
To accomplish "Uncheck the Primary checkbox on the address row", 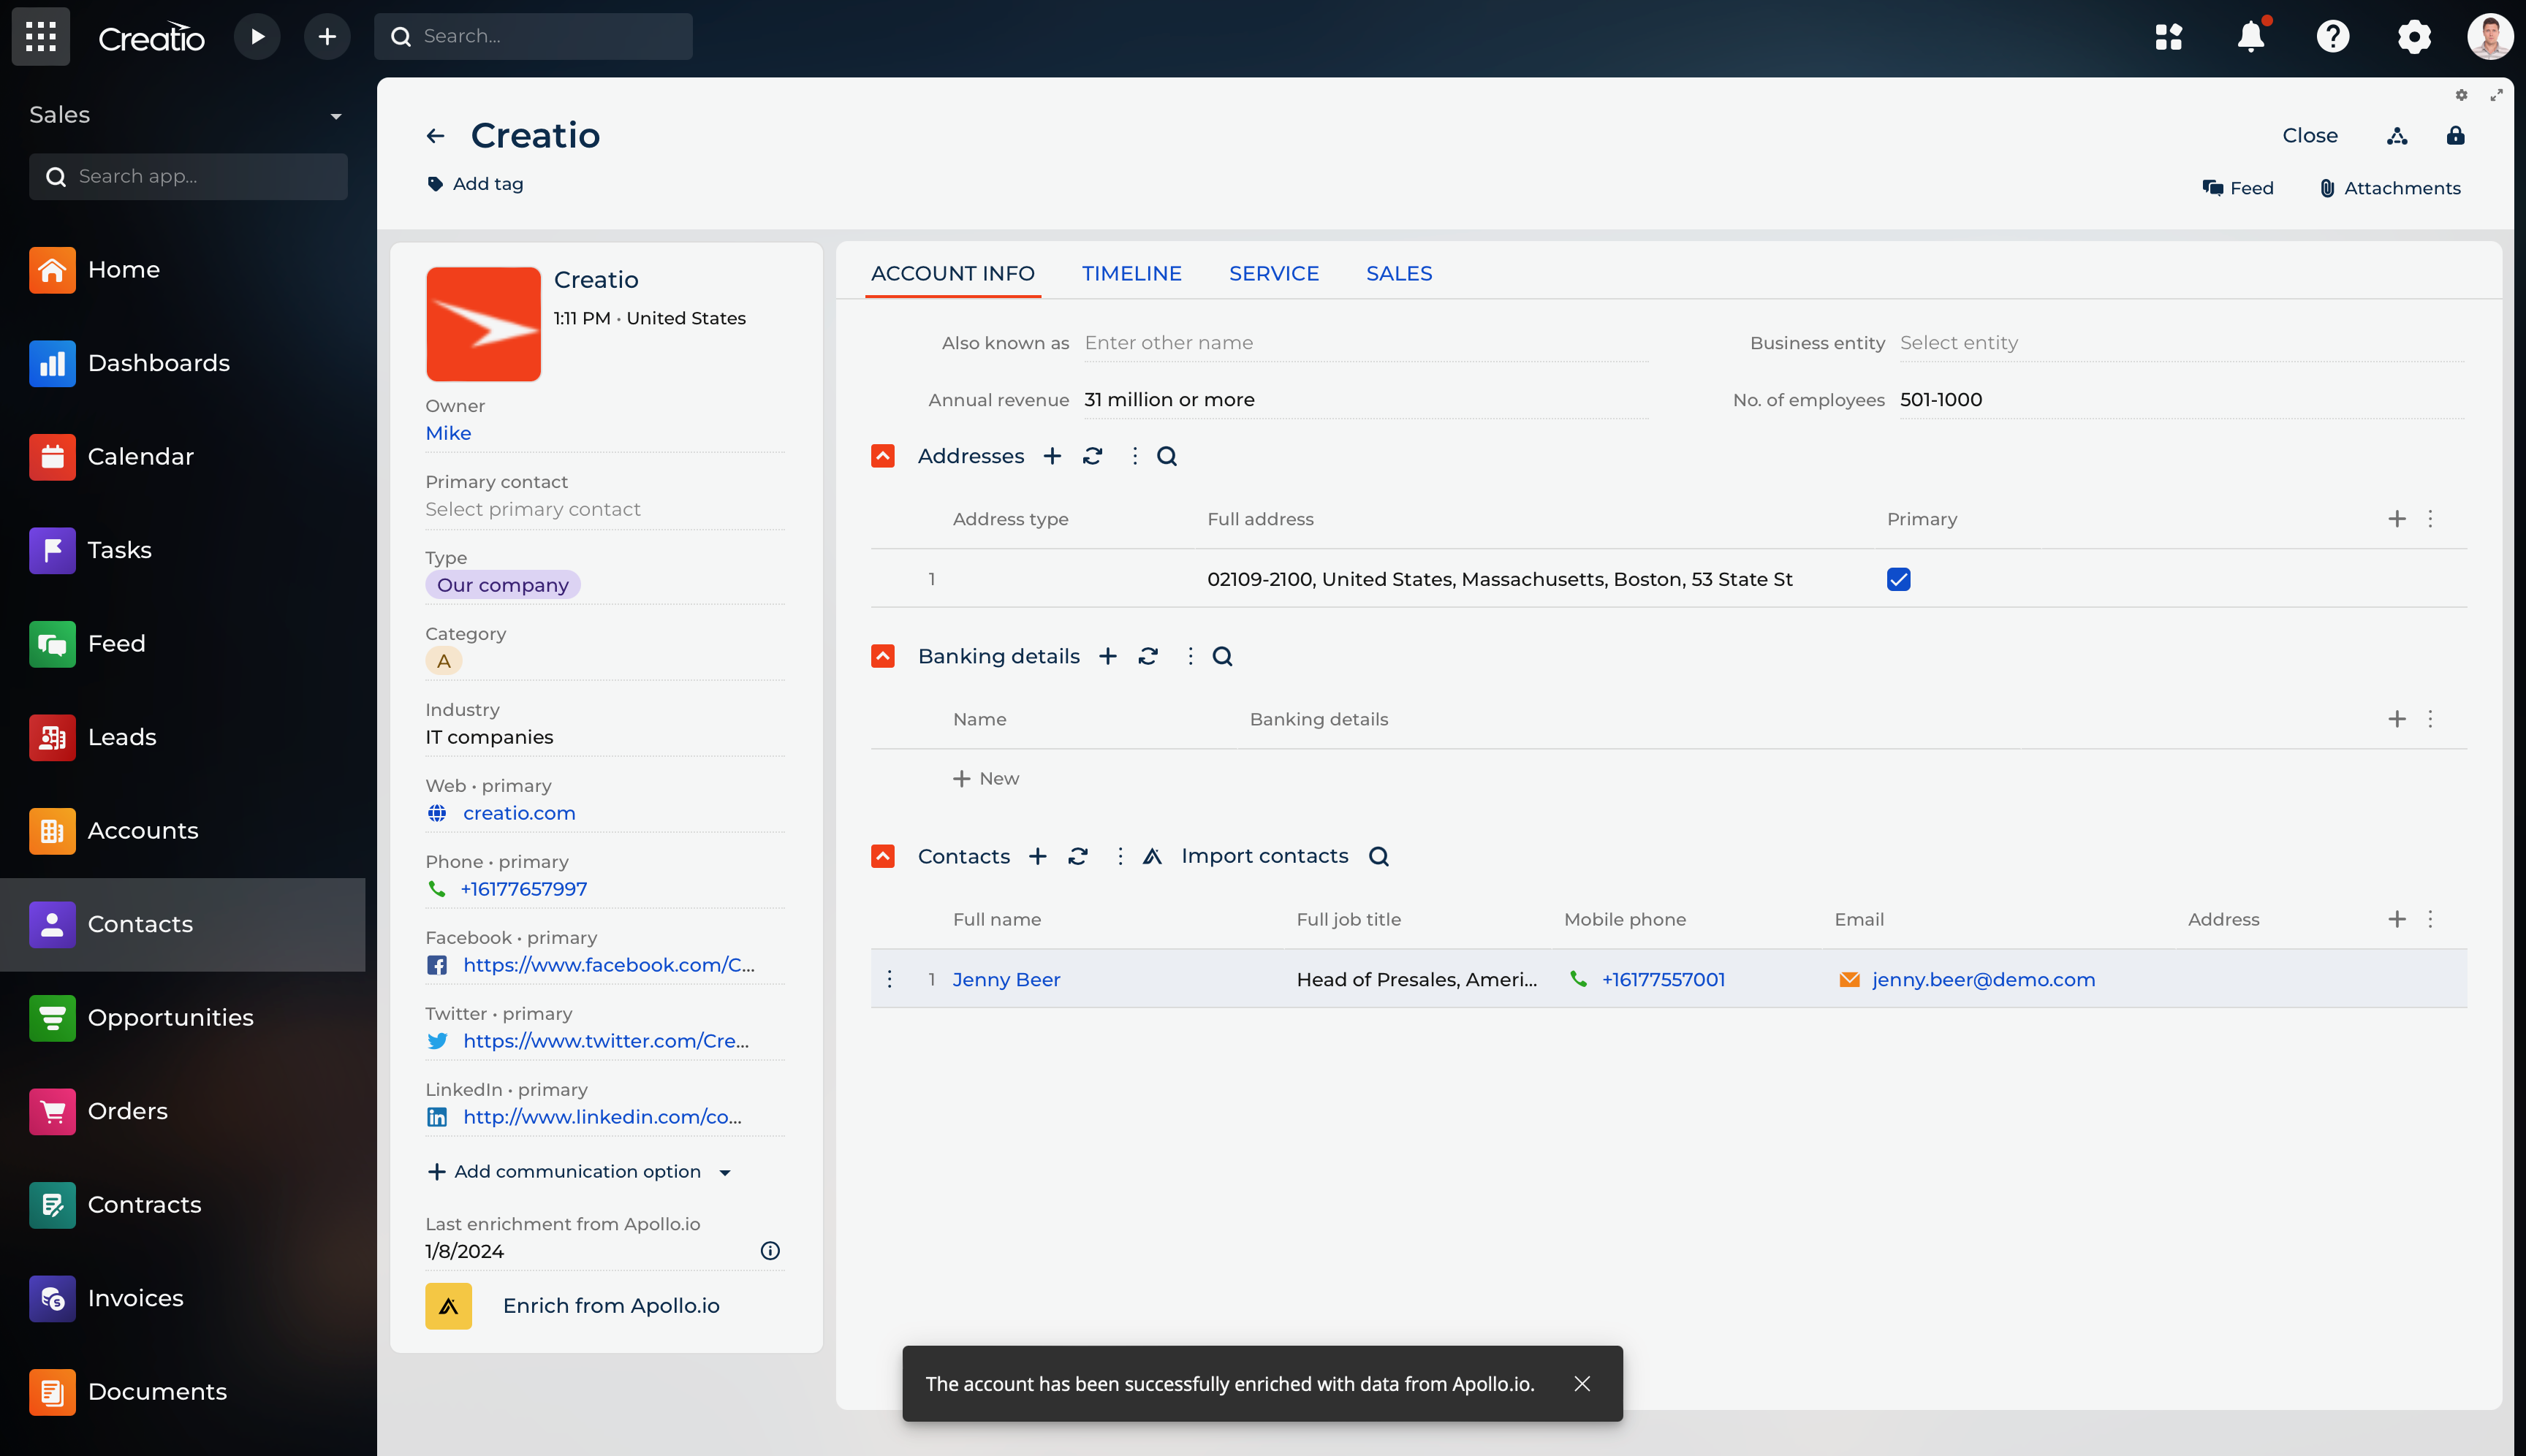I will [x=1897, y=579].
